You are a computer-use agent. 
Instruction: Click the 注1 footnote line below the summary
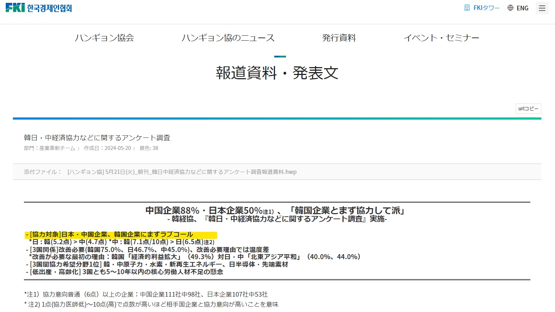(146, 295)
